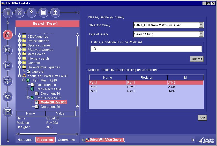
Task: Open the Object to Query dropdown
Action: coord(201,25)
